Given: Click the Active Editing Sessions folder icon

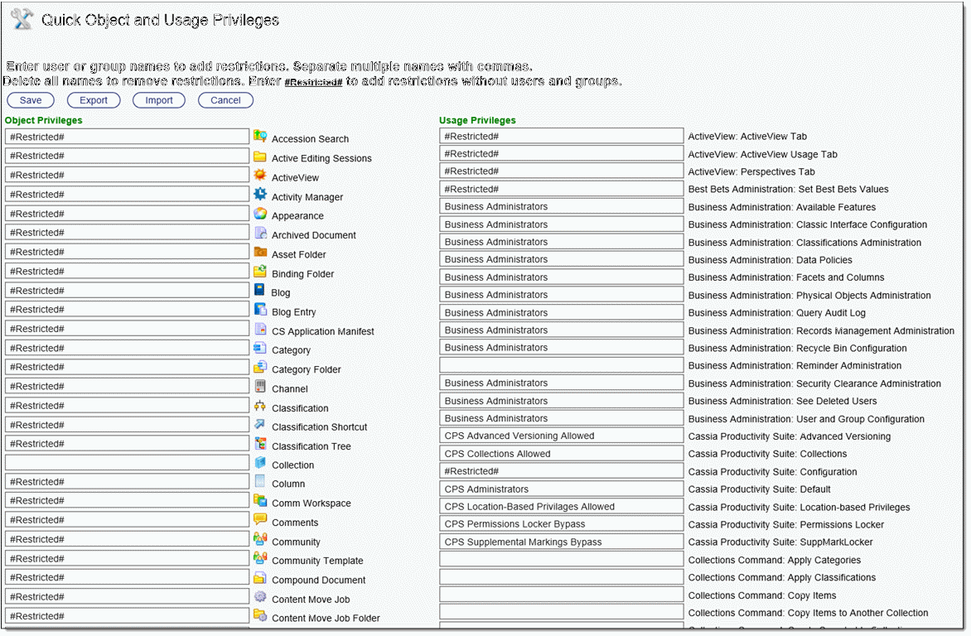Looking at the screenshot, I should pyautogui.click(x=260, y=157).
